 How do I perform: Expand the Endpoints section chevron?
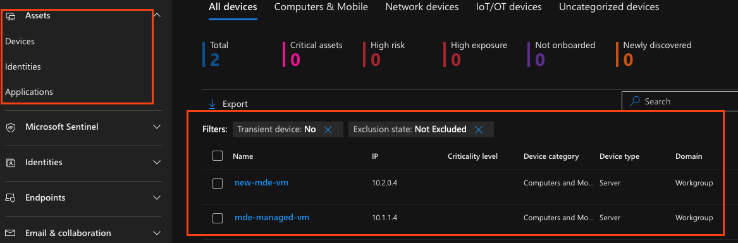(157, 198)
